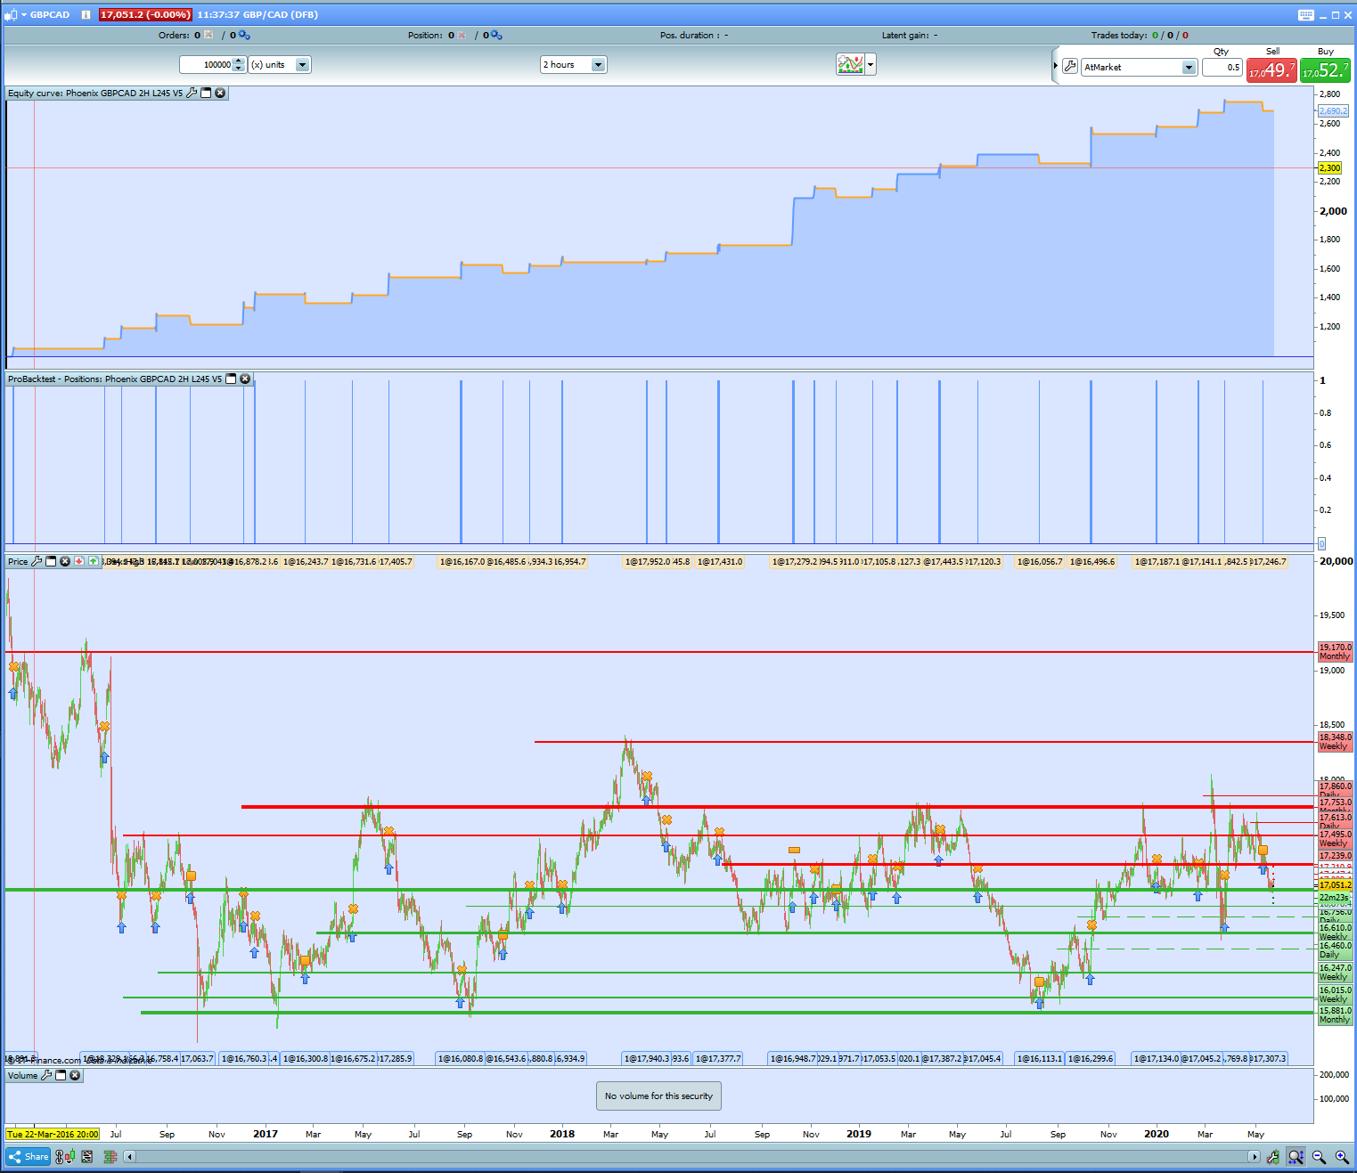
Task: Click the red-green bars icon in bottom toolbar
Action: click(x=110, y=1157)
